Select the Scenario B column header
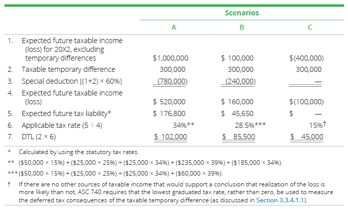The width and height of the screenshot is (348, 209). pos(242,28)
